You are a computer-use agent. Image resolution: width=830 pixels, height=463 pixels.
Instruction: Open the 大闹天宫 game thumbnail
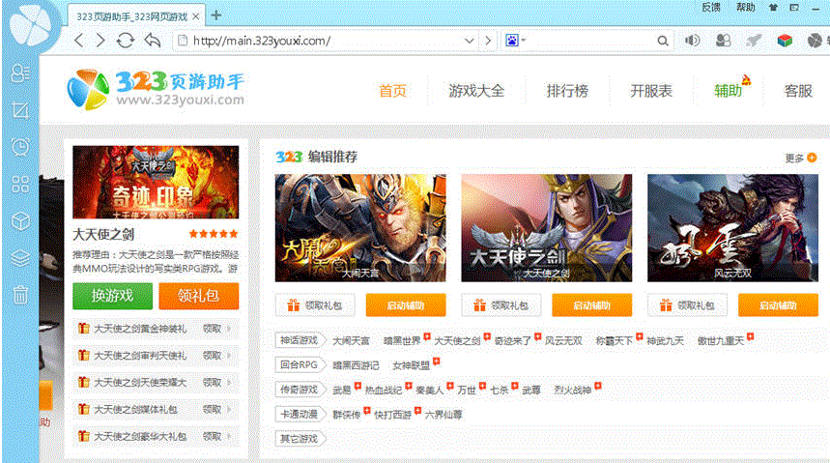click(x=360, y=228)
